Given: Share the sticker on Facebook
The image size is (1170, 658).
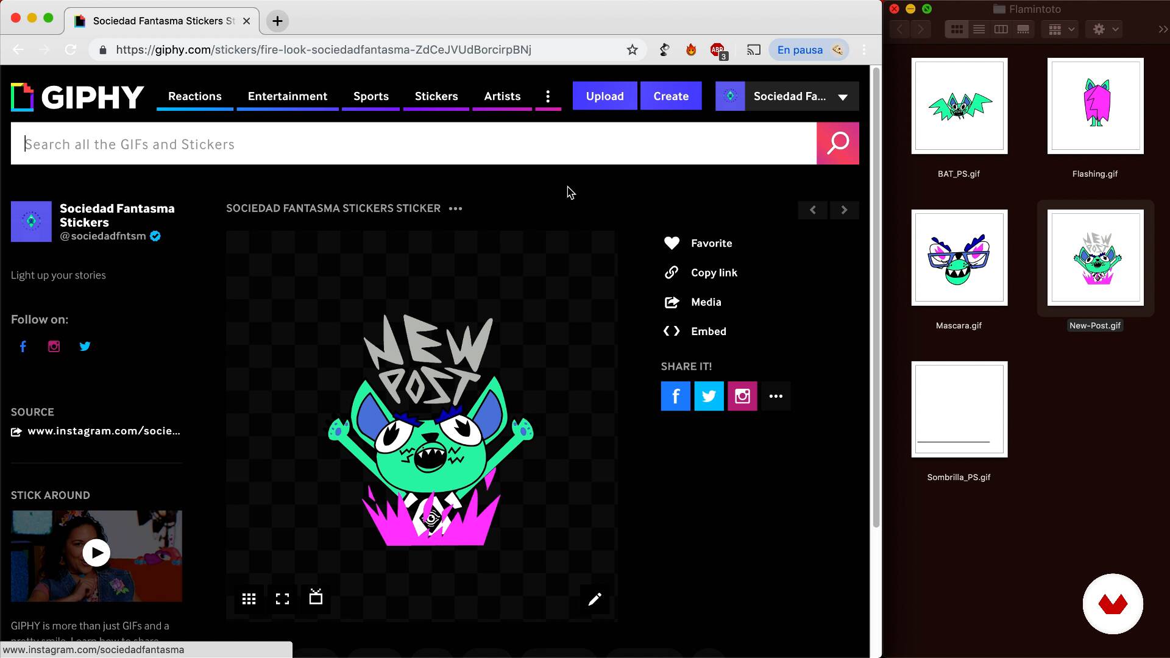Looking at the screenshot, I should pyautogui.click(x=676, y=396).
